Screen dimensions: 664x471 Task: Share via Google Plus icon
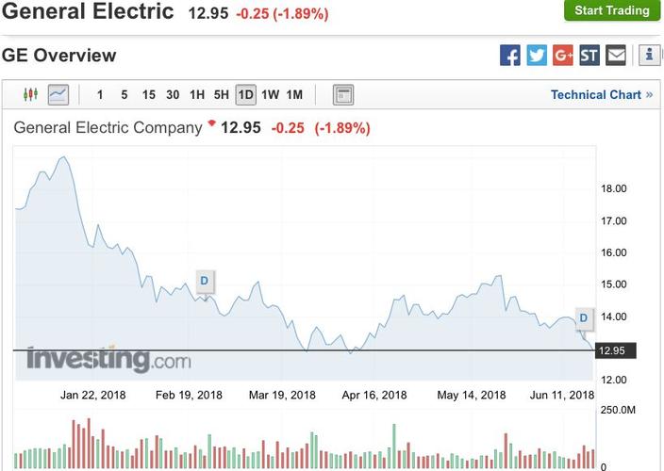click(x=563, y=56)
